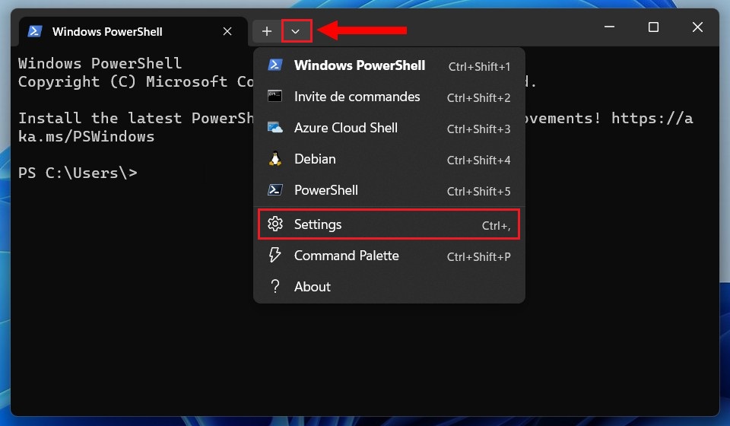Click the Windows PowerShell menu icon
730x426 pixels.
tap(275, 65)
